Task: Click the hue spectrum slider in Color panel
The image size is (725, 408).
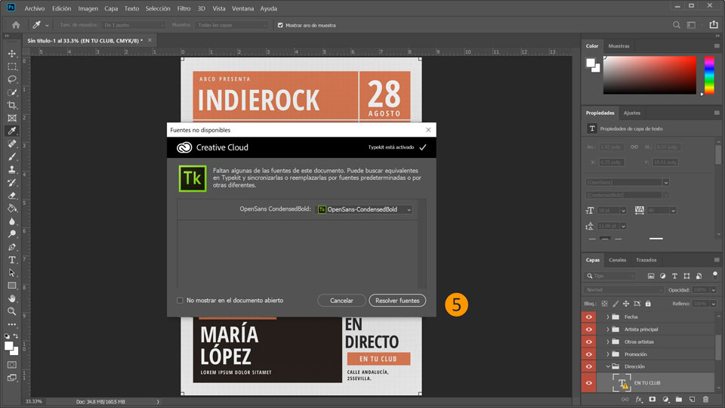Action: 709,75
